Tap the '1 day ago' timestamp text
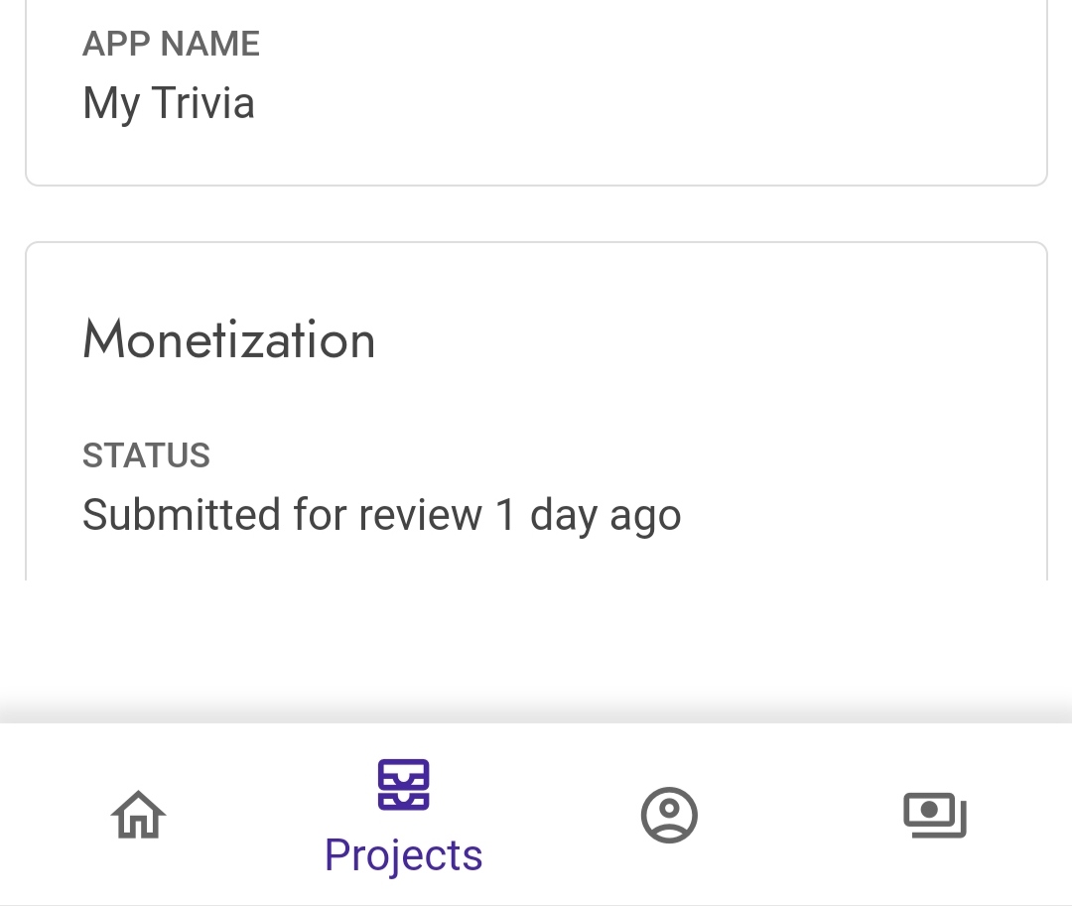Viewport: 1072px width, 906px height. [x=588, y=515]
